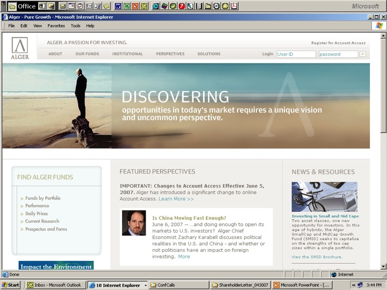Open the Tools menu

click(x=75, y=26)
